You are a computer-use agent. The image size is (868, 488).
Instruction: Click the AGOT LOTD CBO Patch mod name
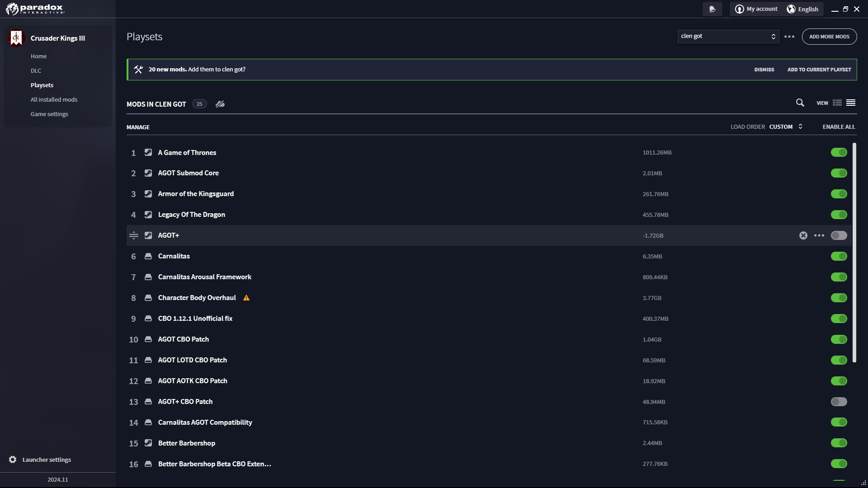[193, 360]
